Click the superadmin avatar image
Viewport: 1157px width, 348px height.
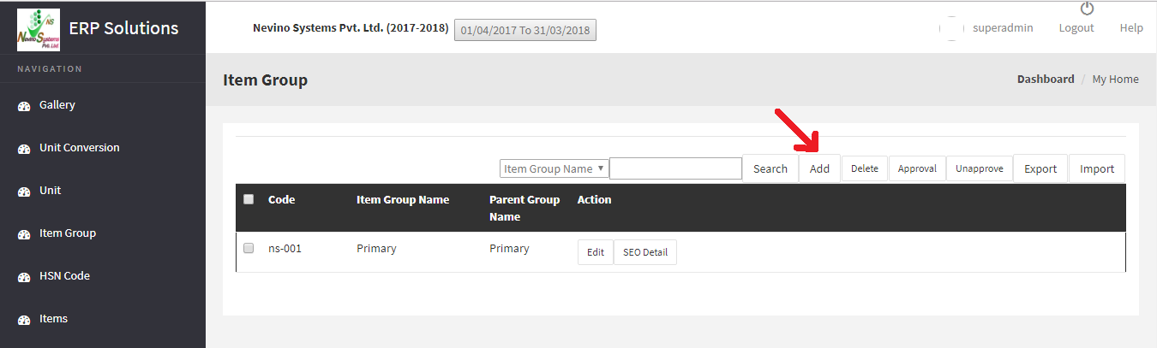coord(952,28)
